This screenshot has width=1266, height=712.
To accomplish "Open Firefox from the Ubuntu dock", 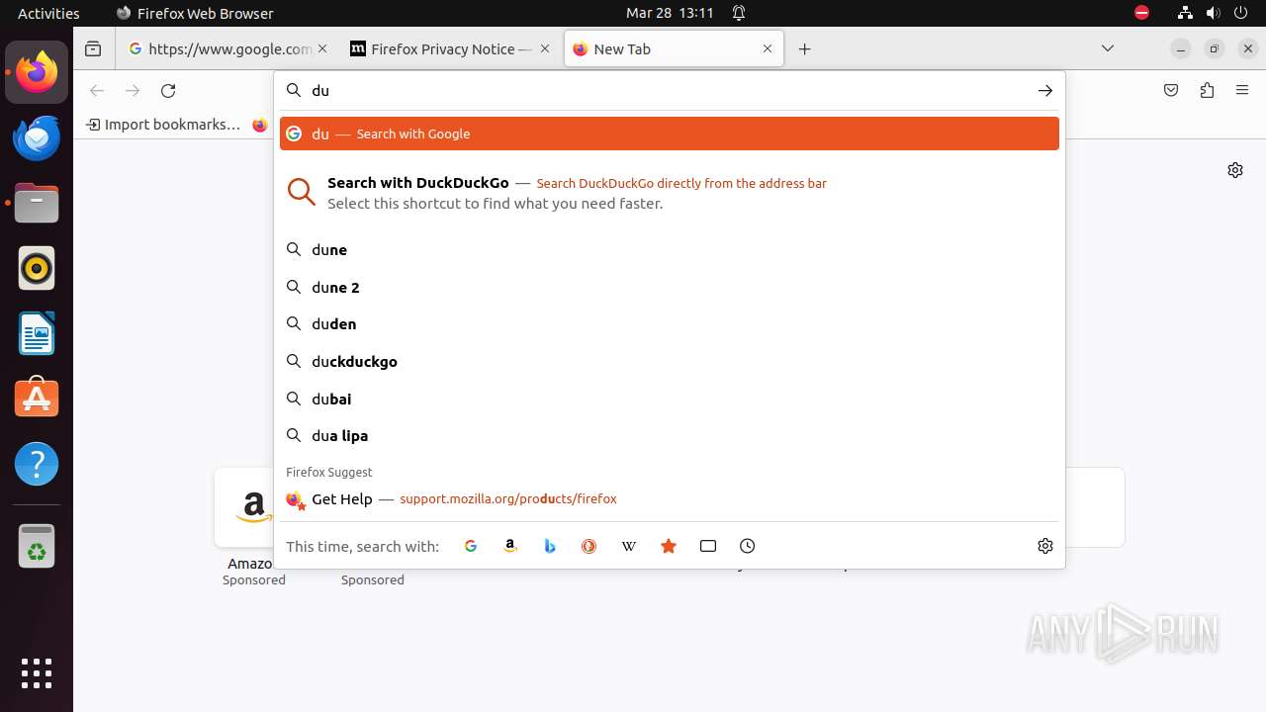I will (37, 72).
